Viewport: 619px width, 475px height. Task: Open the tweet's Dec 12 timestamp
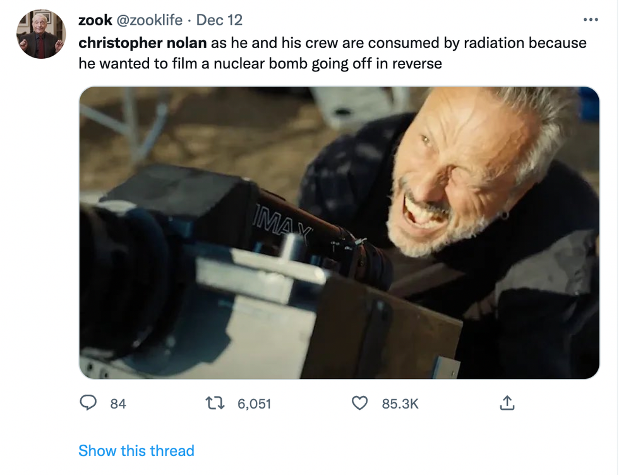click(x=219, y=20)
